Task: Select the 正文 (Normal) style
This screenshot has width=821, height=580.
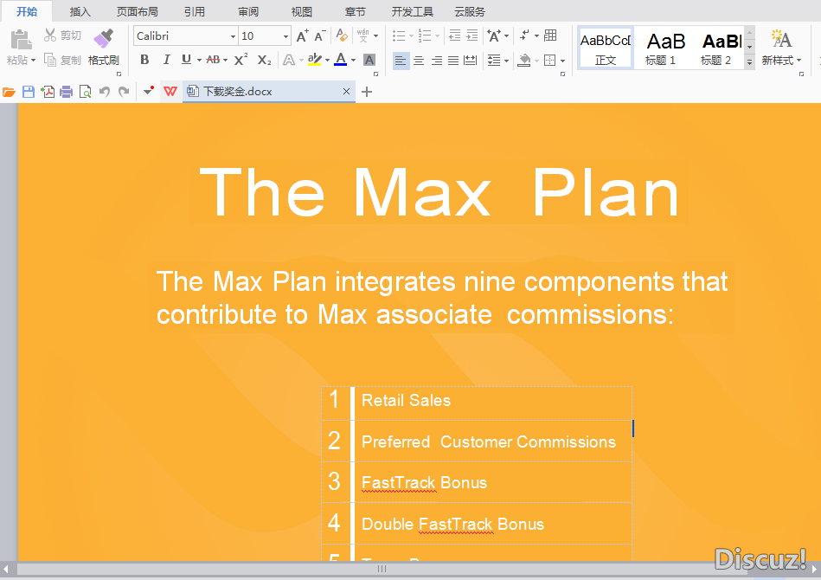Action: (606, 48)
